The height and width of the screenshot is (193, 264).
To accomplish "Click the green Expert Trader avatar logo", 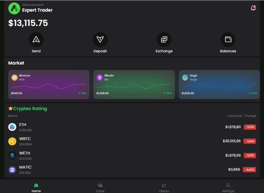I will [x=14, y=9].
